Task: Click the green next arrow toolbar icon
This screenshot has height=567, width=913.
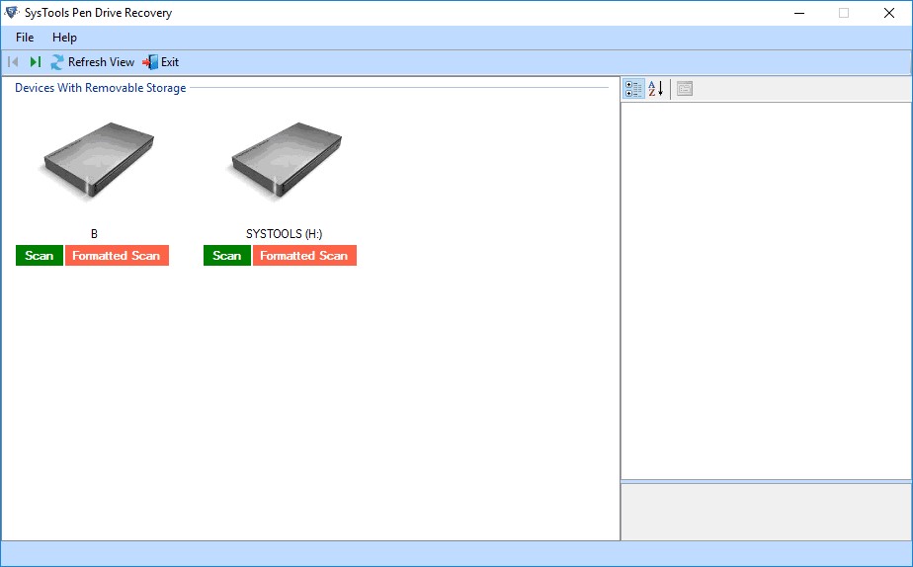Action: (36, 62)
